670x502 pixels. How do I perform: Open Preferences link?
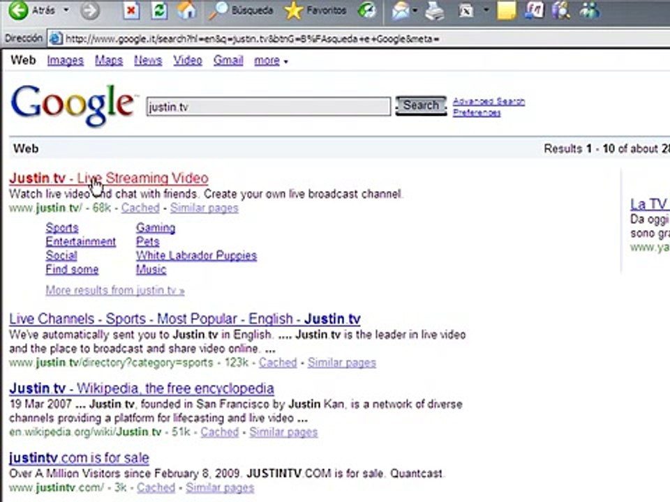(477, 113)
